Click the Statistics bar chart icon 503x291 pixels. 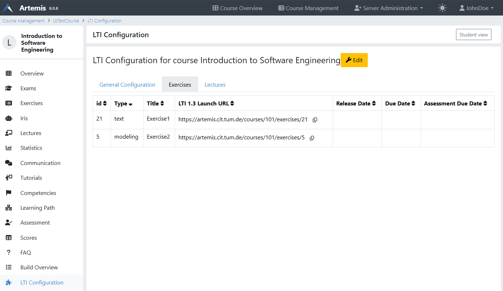[9, 148]
